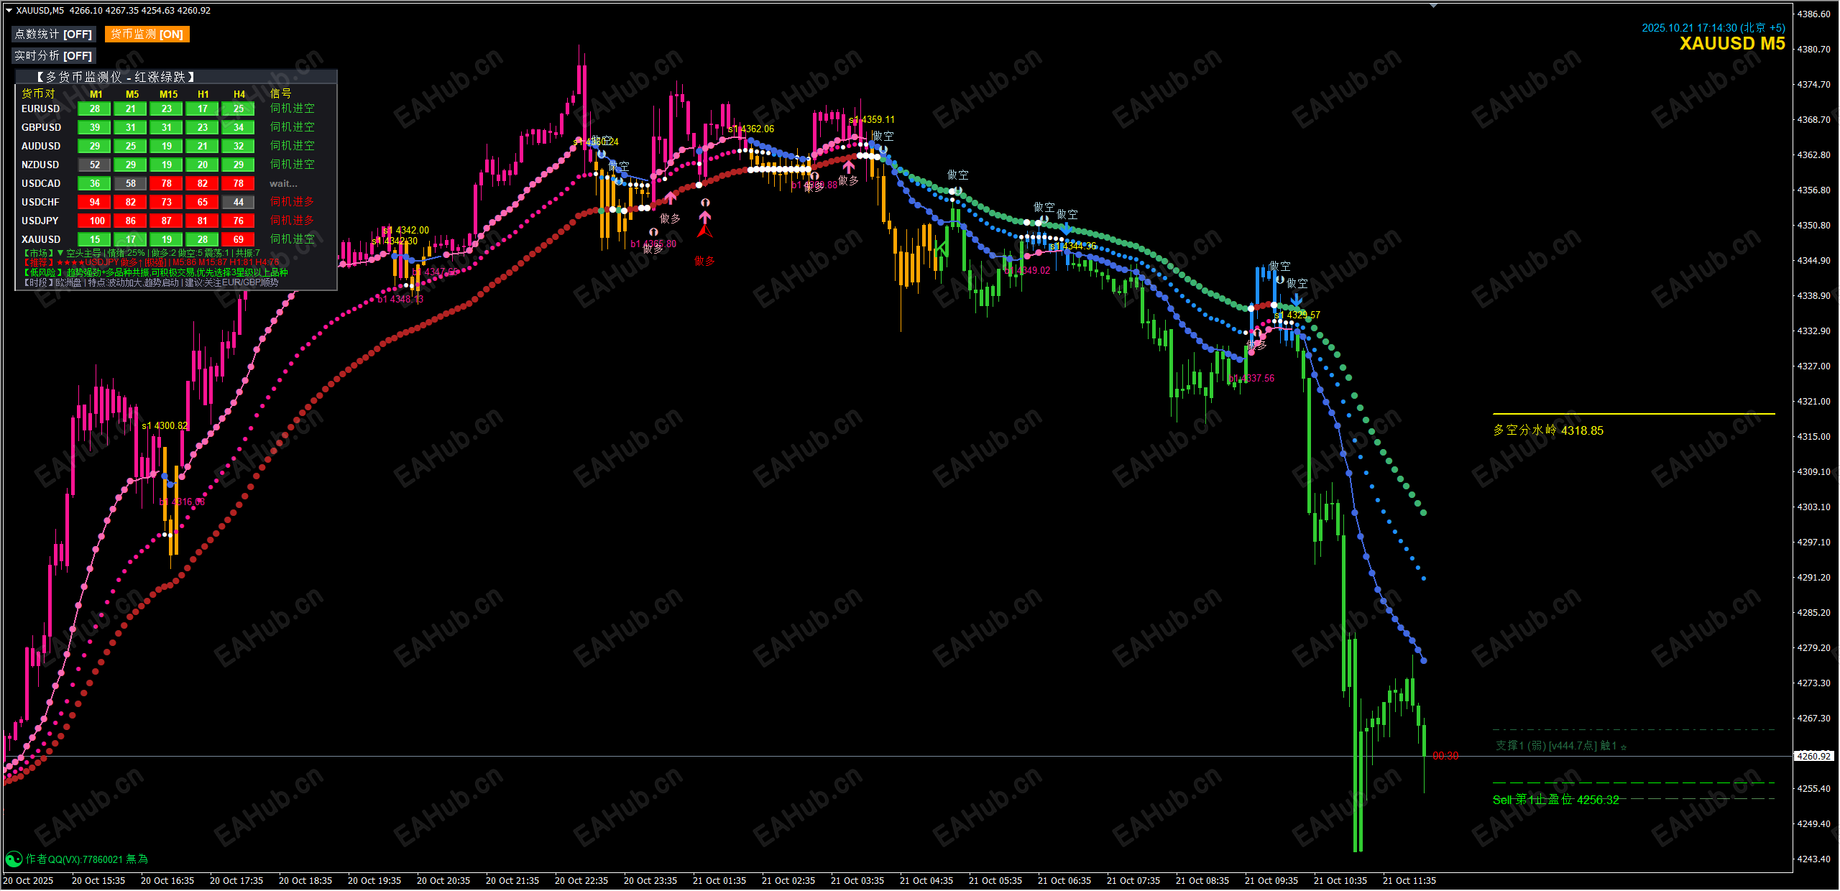Click the 伺机进多 signal for USDCHF
The image size is (1840, 891).
click(292, 202)
